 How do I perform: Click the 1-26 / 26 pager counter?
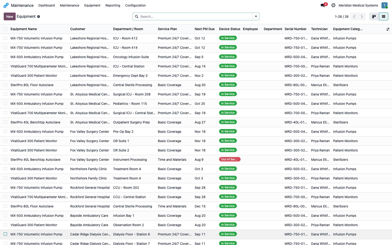(342, 16)
